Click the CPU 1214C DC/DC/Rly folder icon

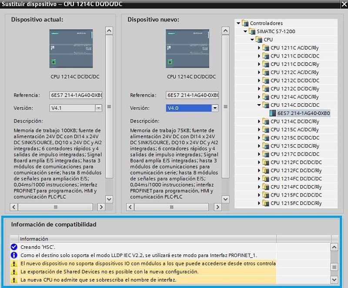[x=266, y=121]
